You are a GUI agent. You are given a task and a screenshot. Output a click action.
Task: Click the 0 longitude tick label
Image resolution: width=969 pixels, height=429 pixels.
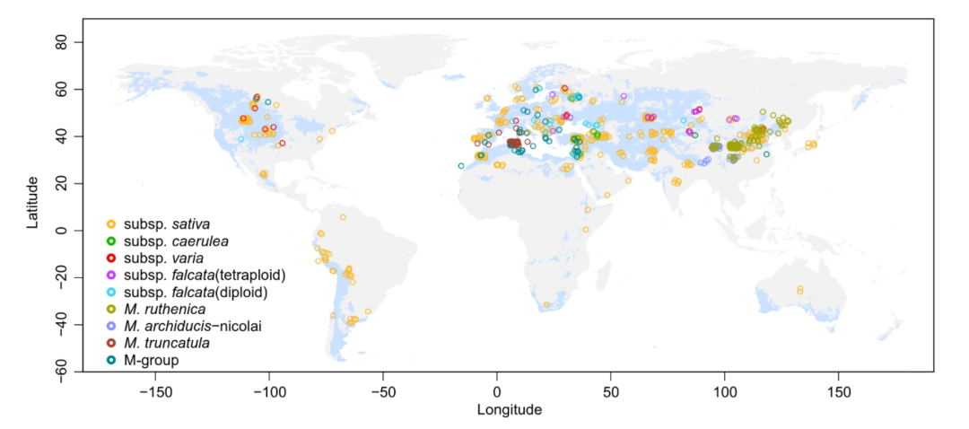coord(496,392)
